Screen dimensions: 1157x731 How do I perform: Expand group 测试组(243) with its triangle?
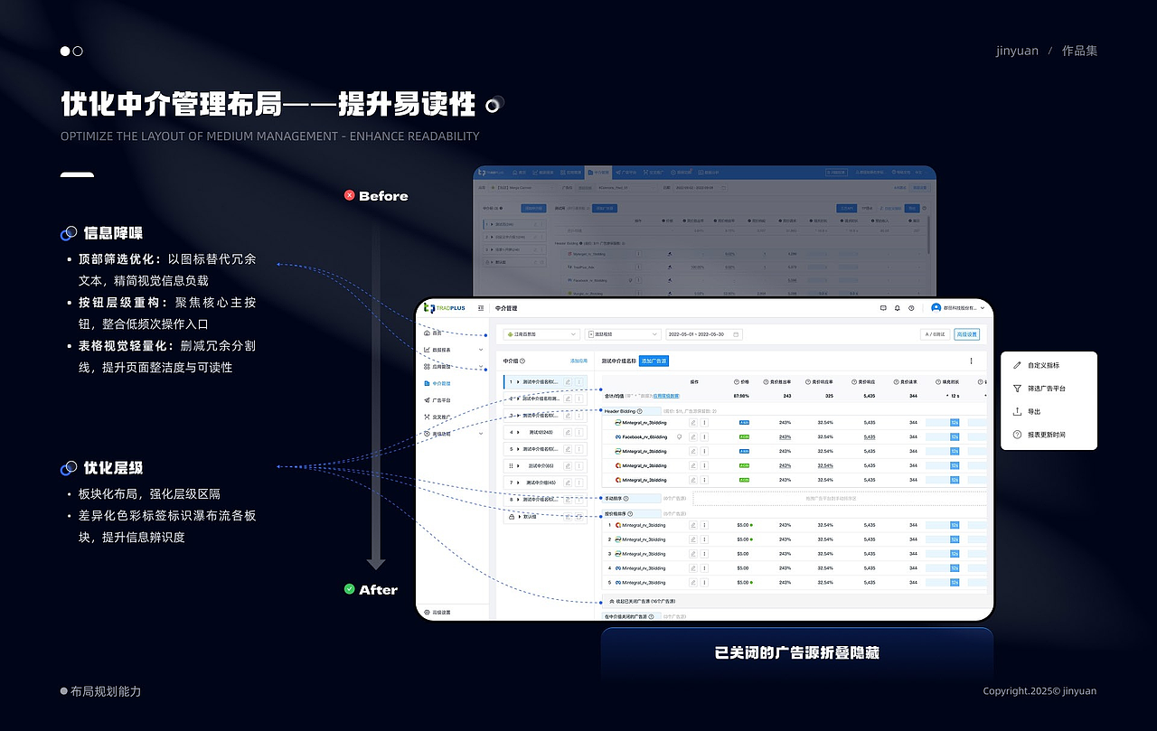click(518, 432)
